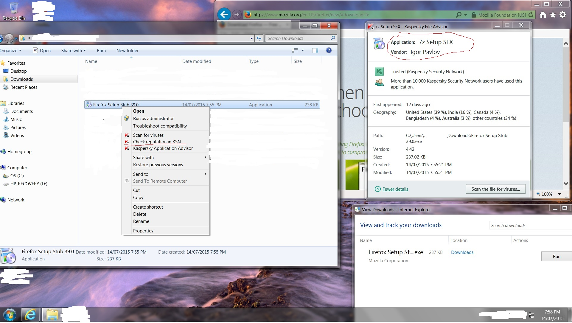Click the Favorites star icon in the browser
572x323 pixels.
(x=553, y=15)
